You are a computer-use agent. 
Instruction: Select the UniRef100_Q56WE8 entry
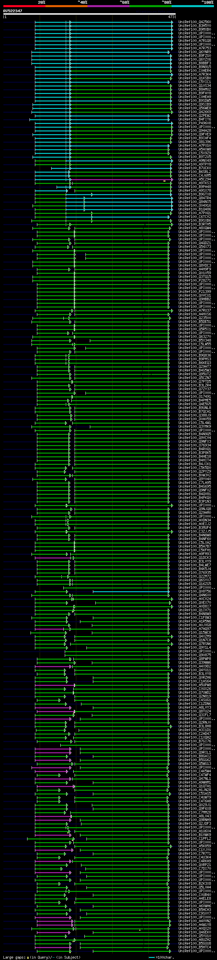[x=194, y=108]
